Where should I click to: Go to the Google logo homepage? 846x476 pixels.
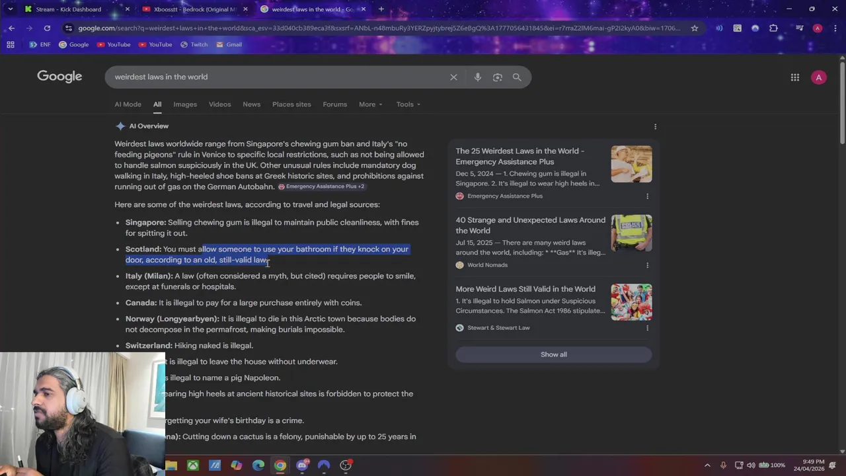click(59, 77)
